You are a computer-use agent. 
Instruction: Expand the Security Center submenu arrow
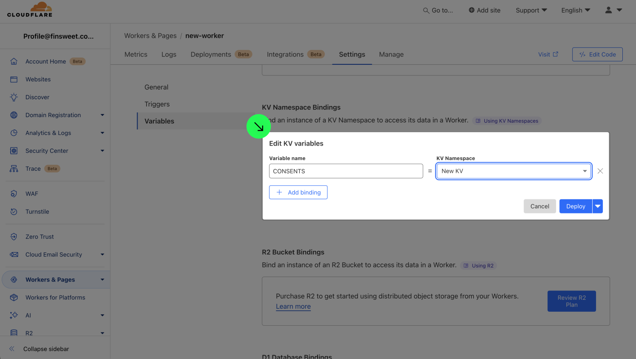click(x=103, y=151)
